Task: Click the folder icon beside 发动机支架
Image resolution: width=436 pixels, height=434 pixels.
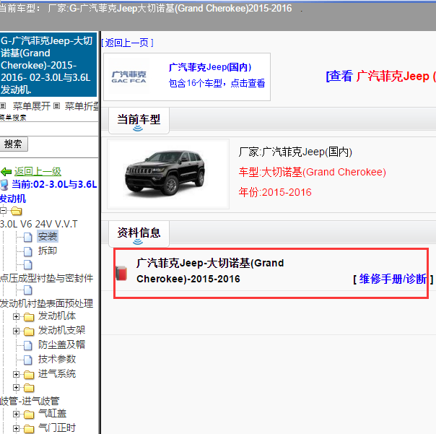Action: (x=29, y=331)
